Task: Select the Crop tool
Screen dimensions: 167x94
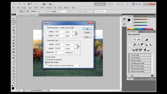Action: [14, 30]
